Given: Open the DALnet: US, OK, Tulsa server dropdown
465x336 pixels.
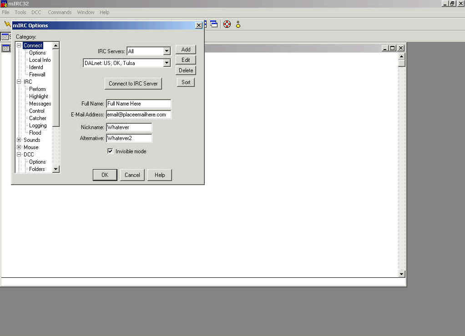Looking at the screenshot, I should coord(167,63).
